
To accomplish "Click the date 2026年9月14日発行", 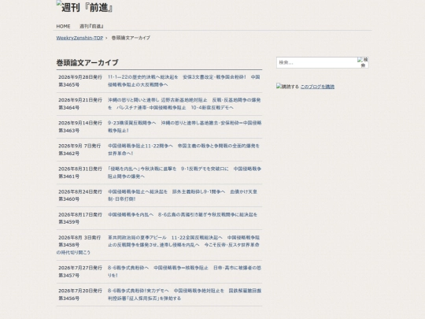I will pyautogui.click(x=80, y=123).
